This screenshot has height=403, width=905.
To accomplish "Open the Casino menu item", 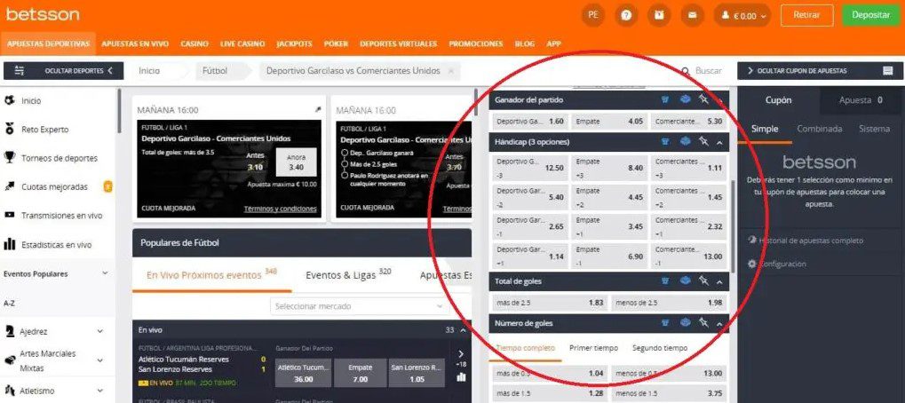I will coord(194,43).
